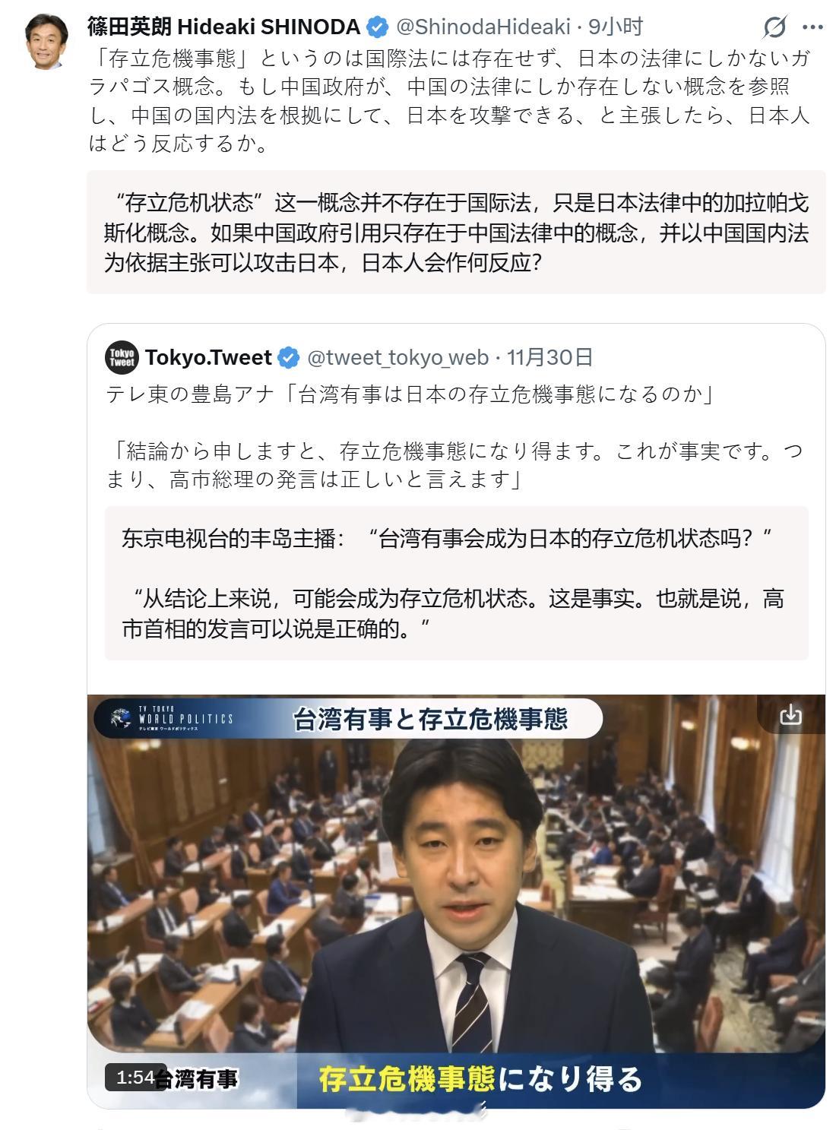Click Tokyo.Tweet's blue verified badge
Image resolution: width=836 pixels, height=1130 pixels.
coord(289,358)
